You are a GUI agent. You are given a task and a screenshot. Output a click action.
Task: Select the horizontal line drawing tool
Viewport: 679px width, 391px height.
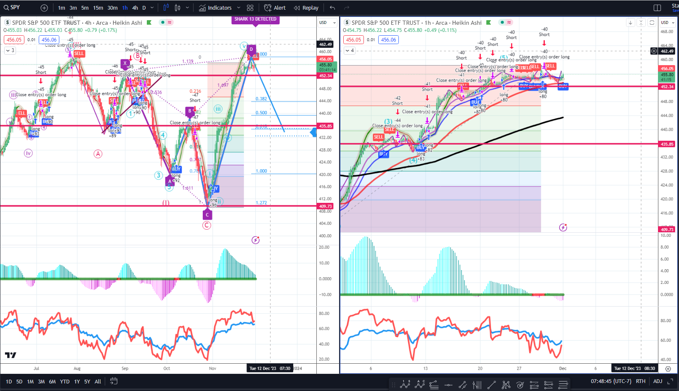pos(448,384)
